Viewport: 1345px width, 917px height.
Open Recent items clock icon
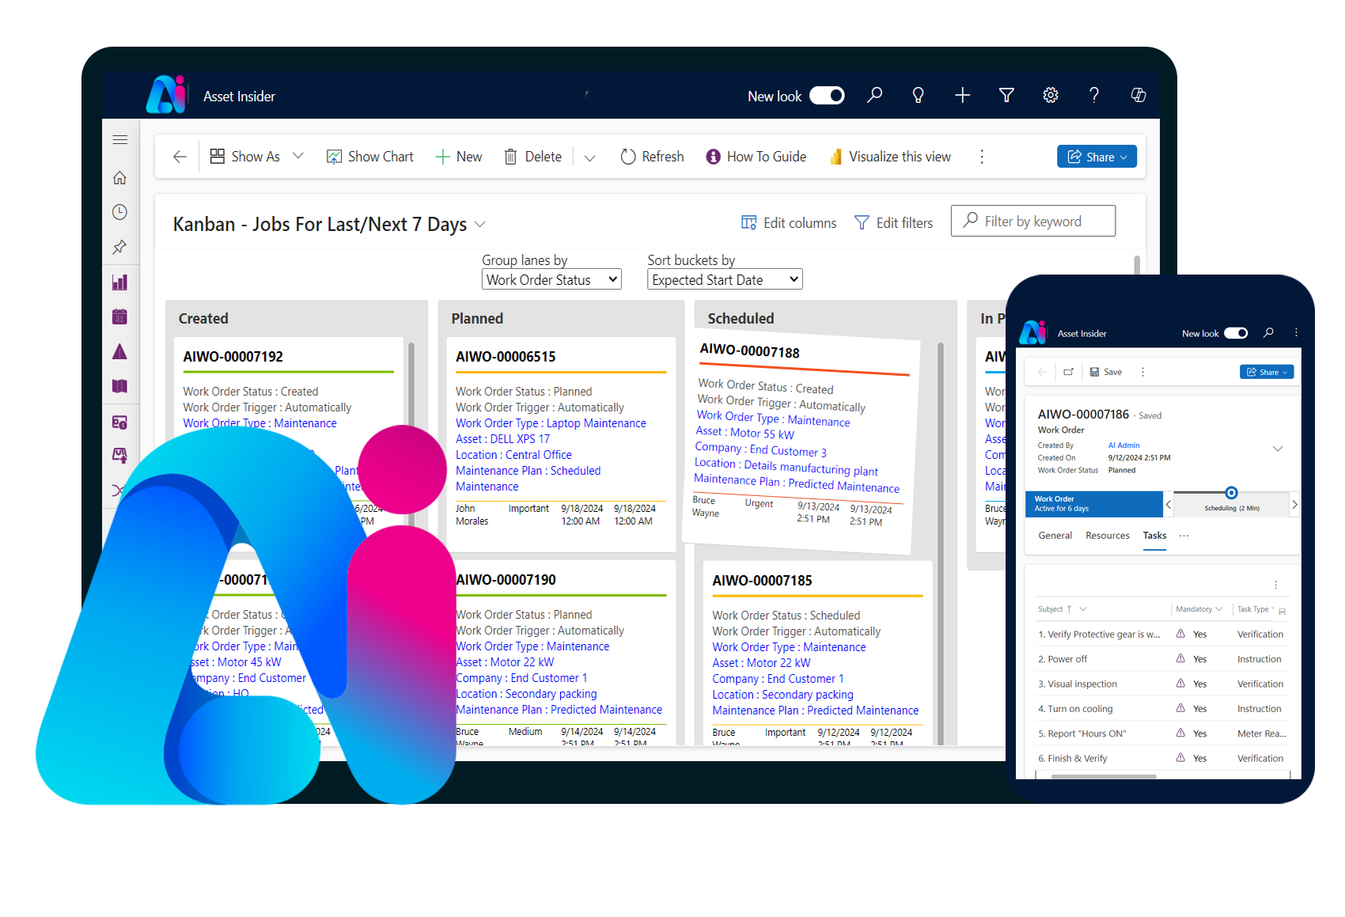[120, 212]
